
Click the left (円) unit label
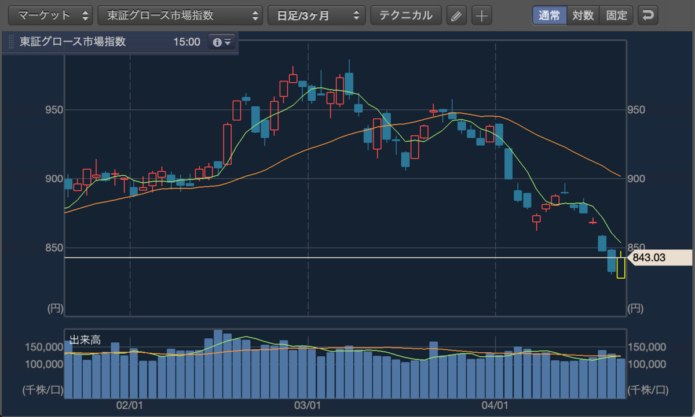(54, 308)
